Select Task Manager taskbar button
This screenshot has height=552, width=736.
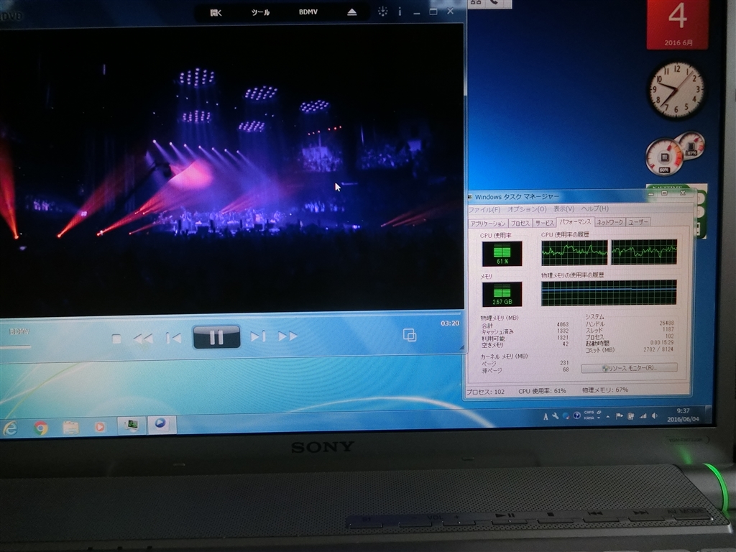tap(131, 425)
